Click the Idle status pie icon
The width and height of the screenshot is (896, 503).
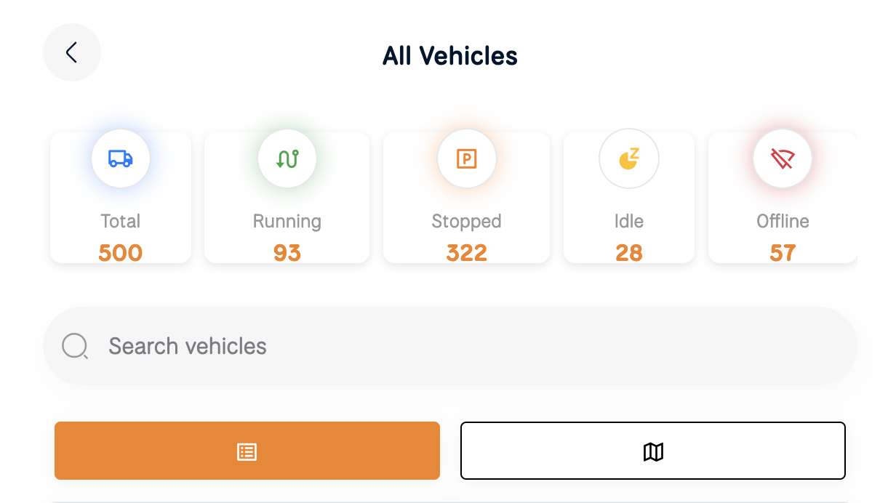click(628, 158)
